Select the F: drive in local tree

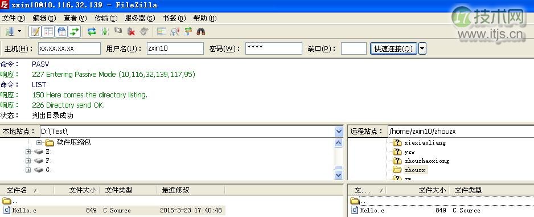point(49,161)
